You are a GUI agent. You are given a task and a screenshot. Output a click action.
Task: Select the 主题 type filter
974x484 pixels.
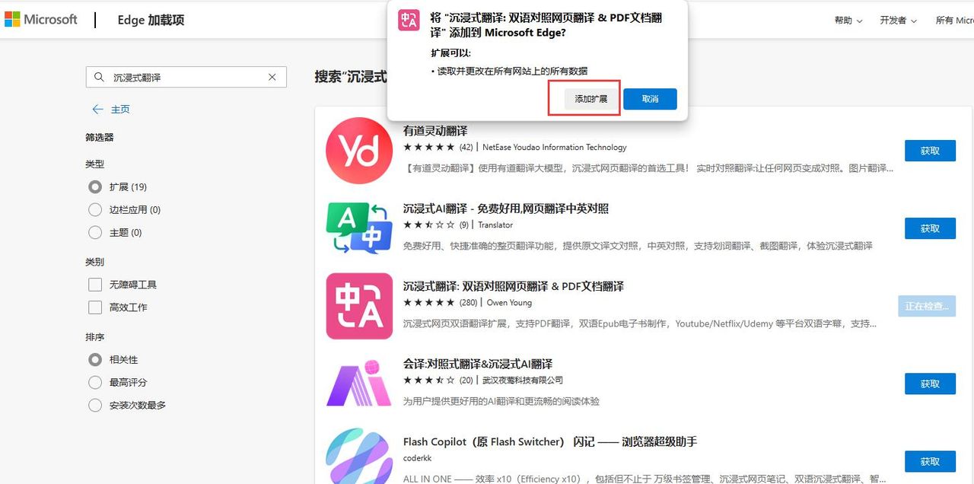[95, 232]
